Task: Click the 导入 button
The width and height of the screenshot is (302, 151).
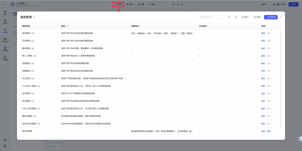Action: [245, 17]
